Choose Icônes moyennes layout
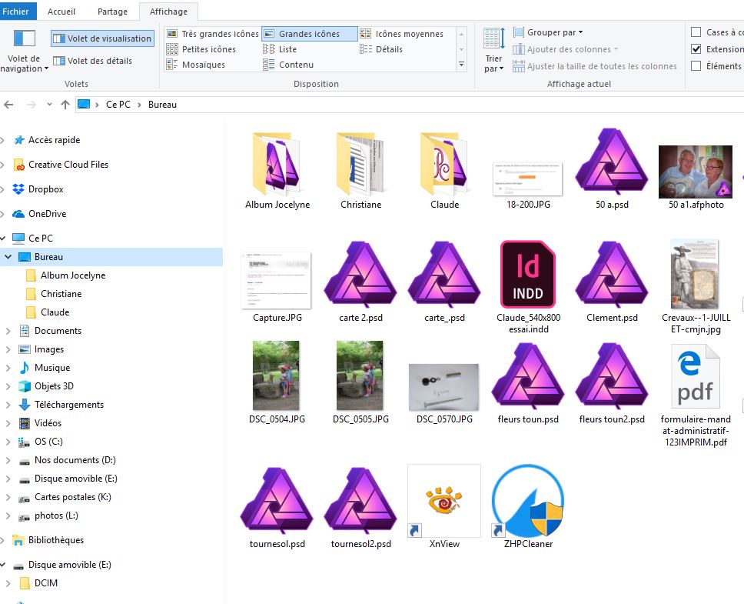Screen dimensions: 744x604 402,34
